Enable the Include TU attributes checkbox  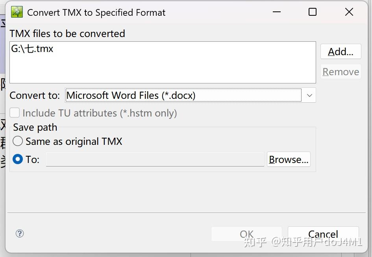tap(15, 113)
